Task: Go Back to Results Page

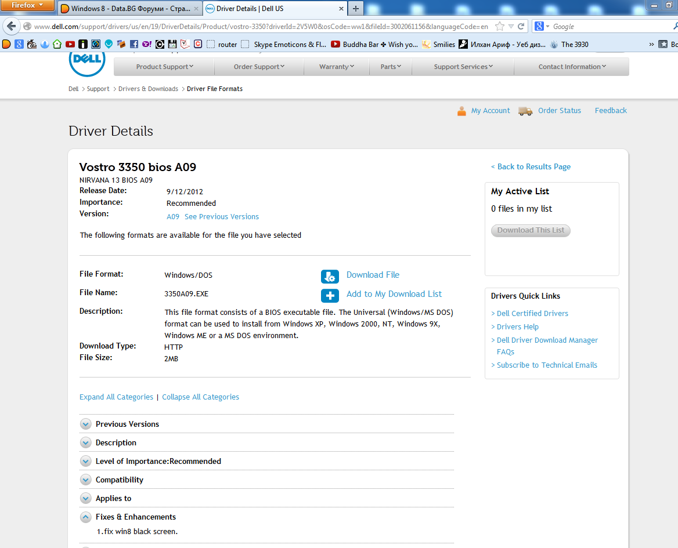Action: click(531, 166)
